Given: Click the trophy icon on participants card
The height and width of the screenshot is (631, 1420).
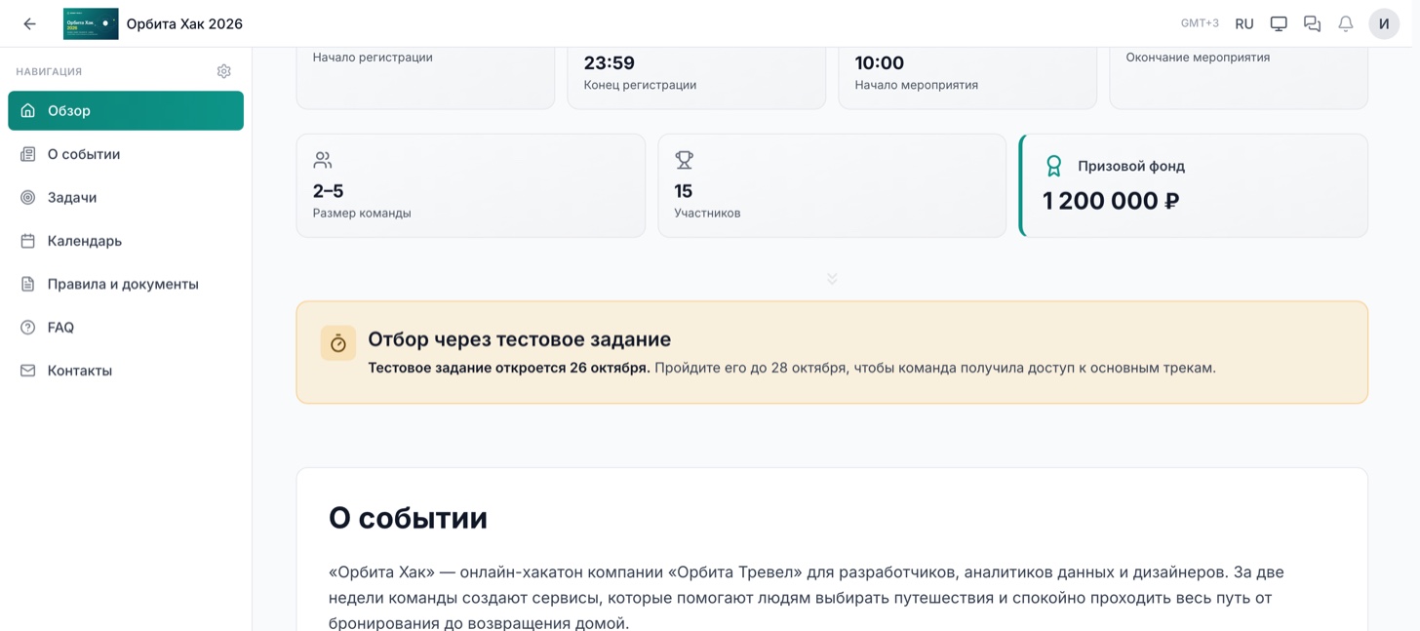Looking at the screenshot, I should pyautogui.click(x=685, y=160).
